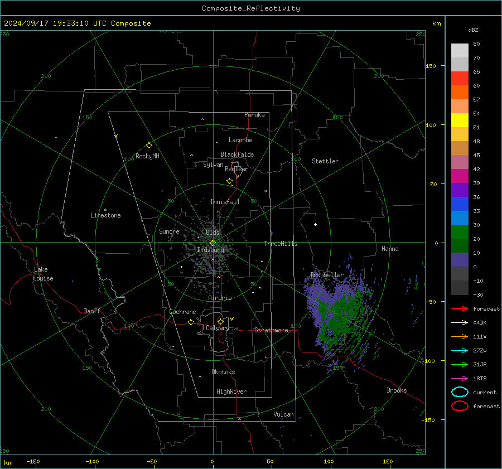The width and height of the screenshot is (502, 469).
Task: Click the light gray 80 dBZ swatch
Action: (x=460, y=51)
